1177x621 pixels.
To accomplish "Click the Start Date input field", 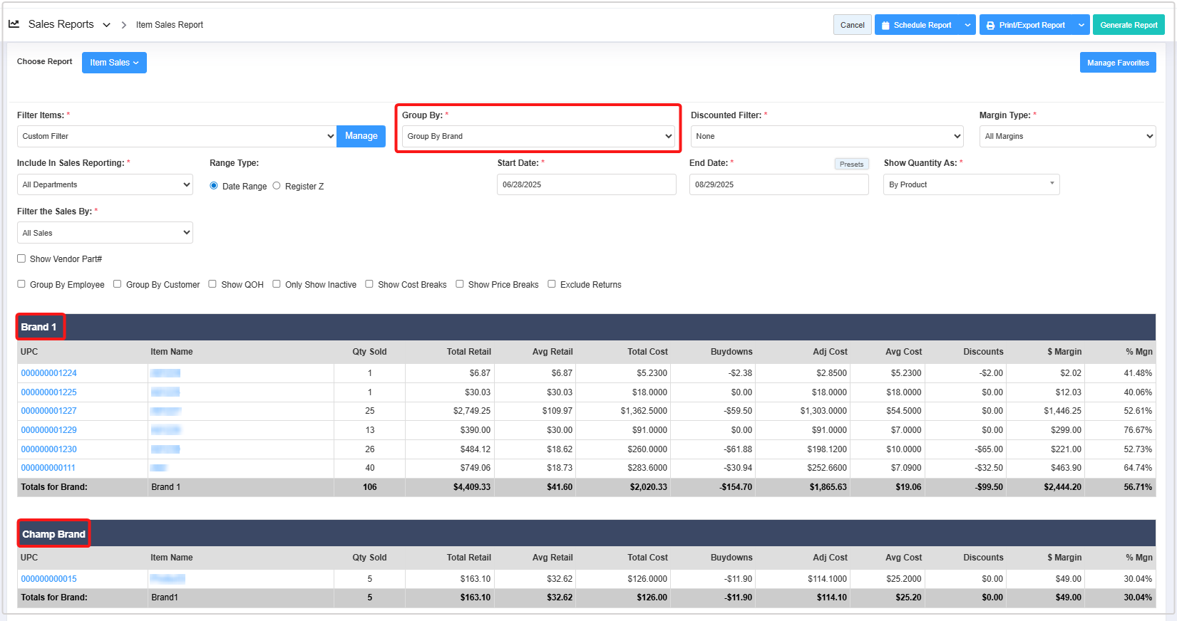I will [x=586, y=184].
